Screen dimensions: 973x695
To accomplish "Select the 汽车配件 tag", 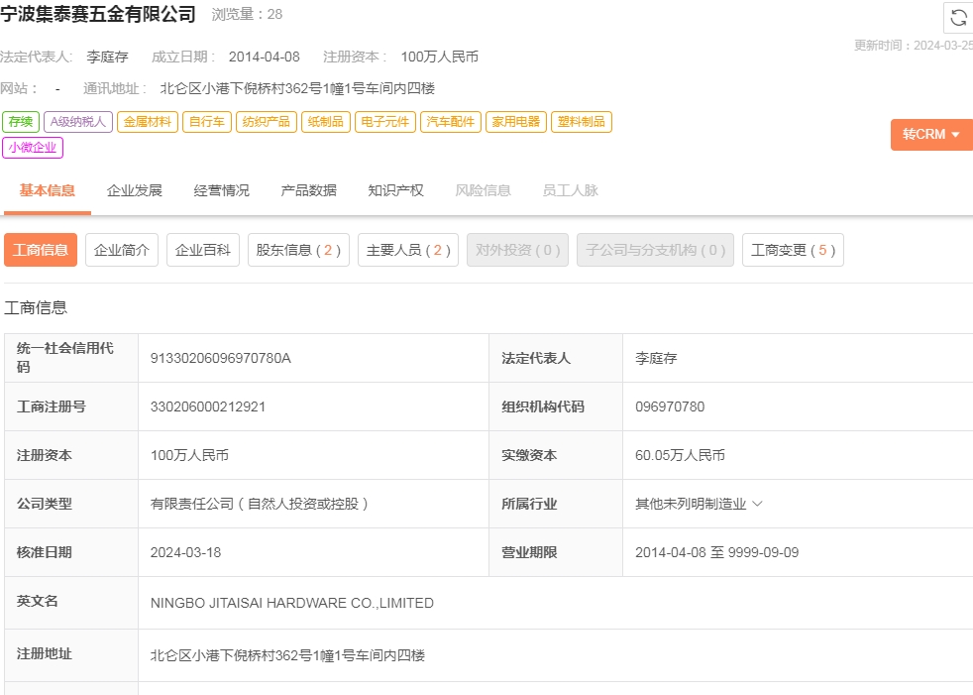I will coord(451,122).
